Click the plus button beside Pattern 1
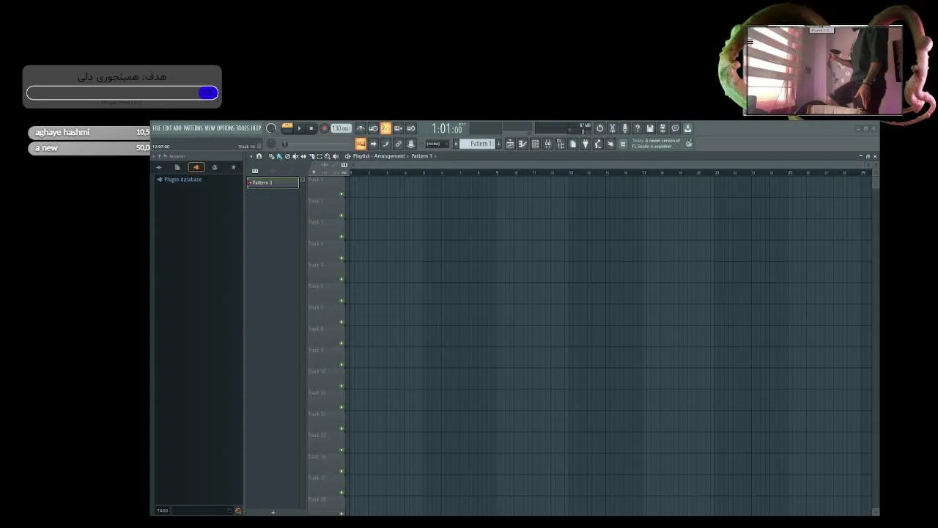Screen dimensions: 938x528 point(499,144)
